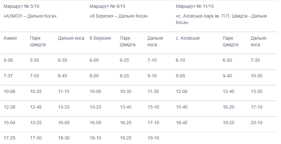Click the 'с. Азовське-парк ім. П.П. Шмідта' route title
Screen dimensions: 281x144
[x=221, y=19]
